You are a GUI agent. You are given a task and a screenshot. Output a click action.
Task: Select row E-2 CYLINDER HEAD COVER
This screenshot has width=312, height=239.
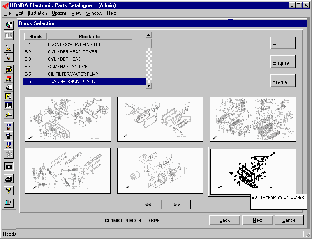pyautogui.click(x=84, y=52)
